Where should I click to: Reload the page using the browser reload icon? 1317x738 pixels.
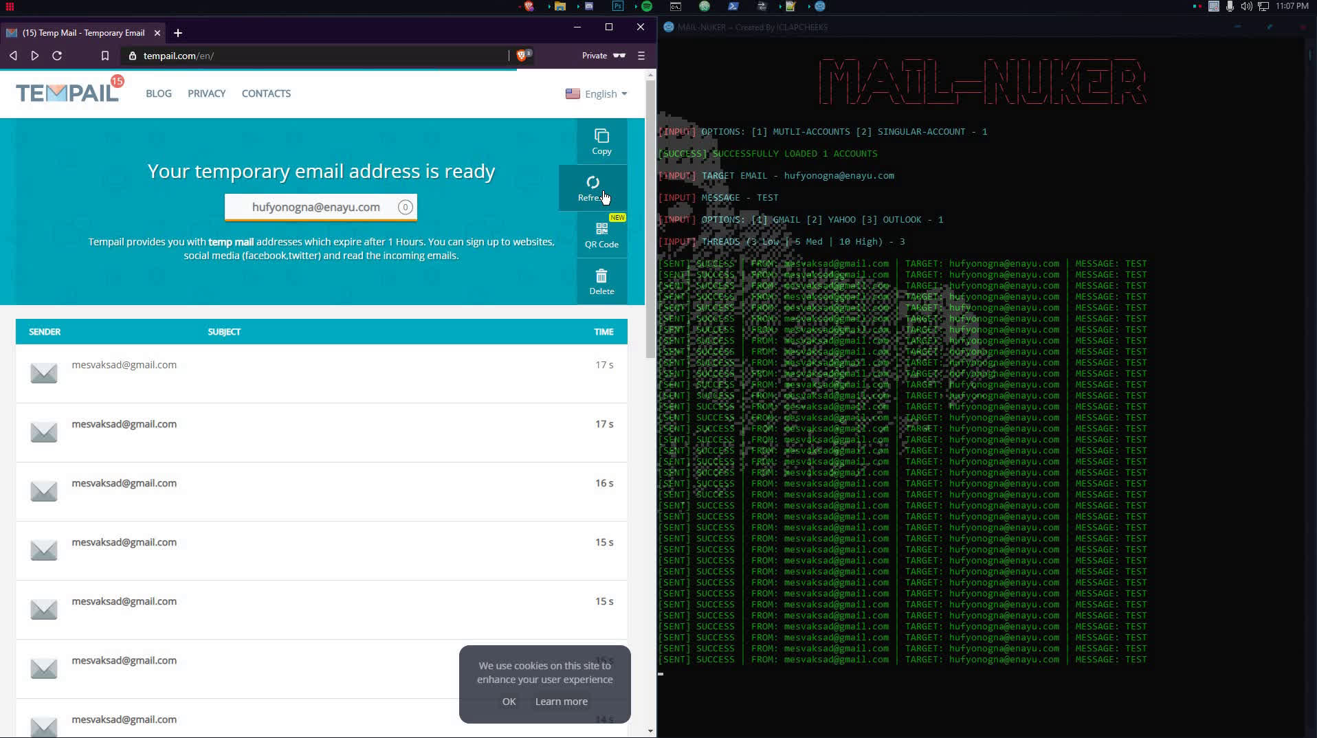click(58, 56)
